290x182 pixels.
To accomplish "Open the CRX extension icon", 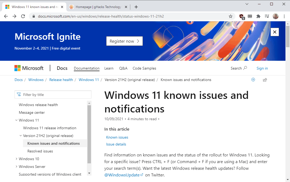I will click(250, 16).
